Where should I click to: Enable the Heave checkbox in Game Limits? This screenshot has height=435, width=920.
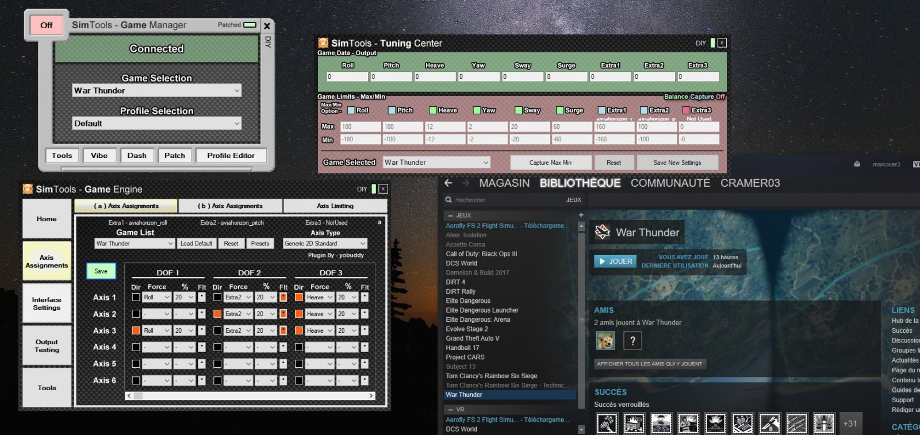coord(433,110)
